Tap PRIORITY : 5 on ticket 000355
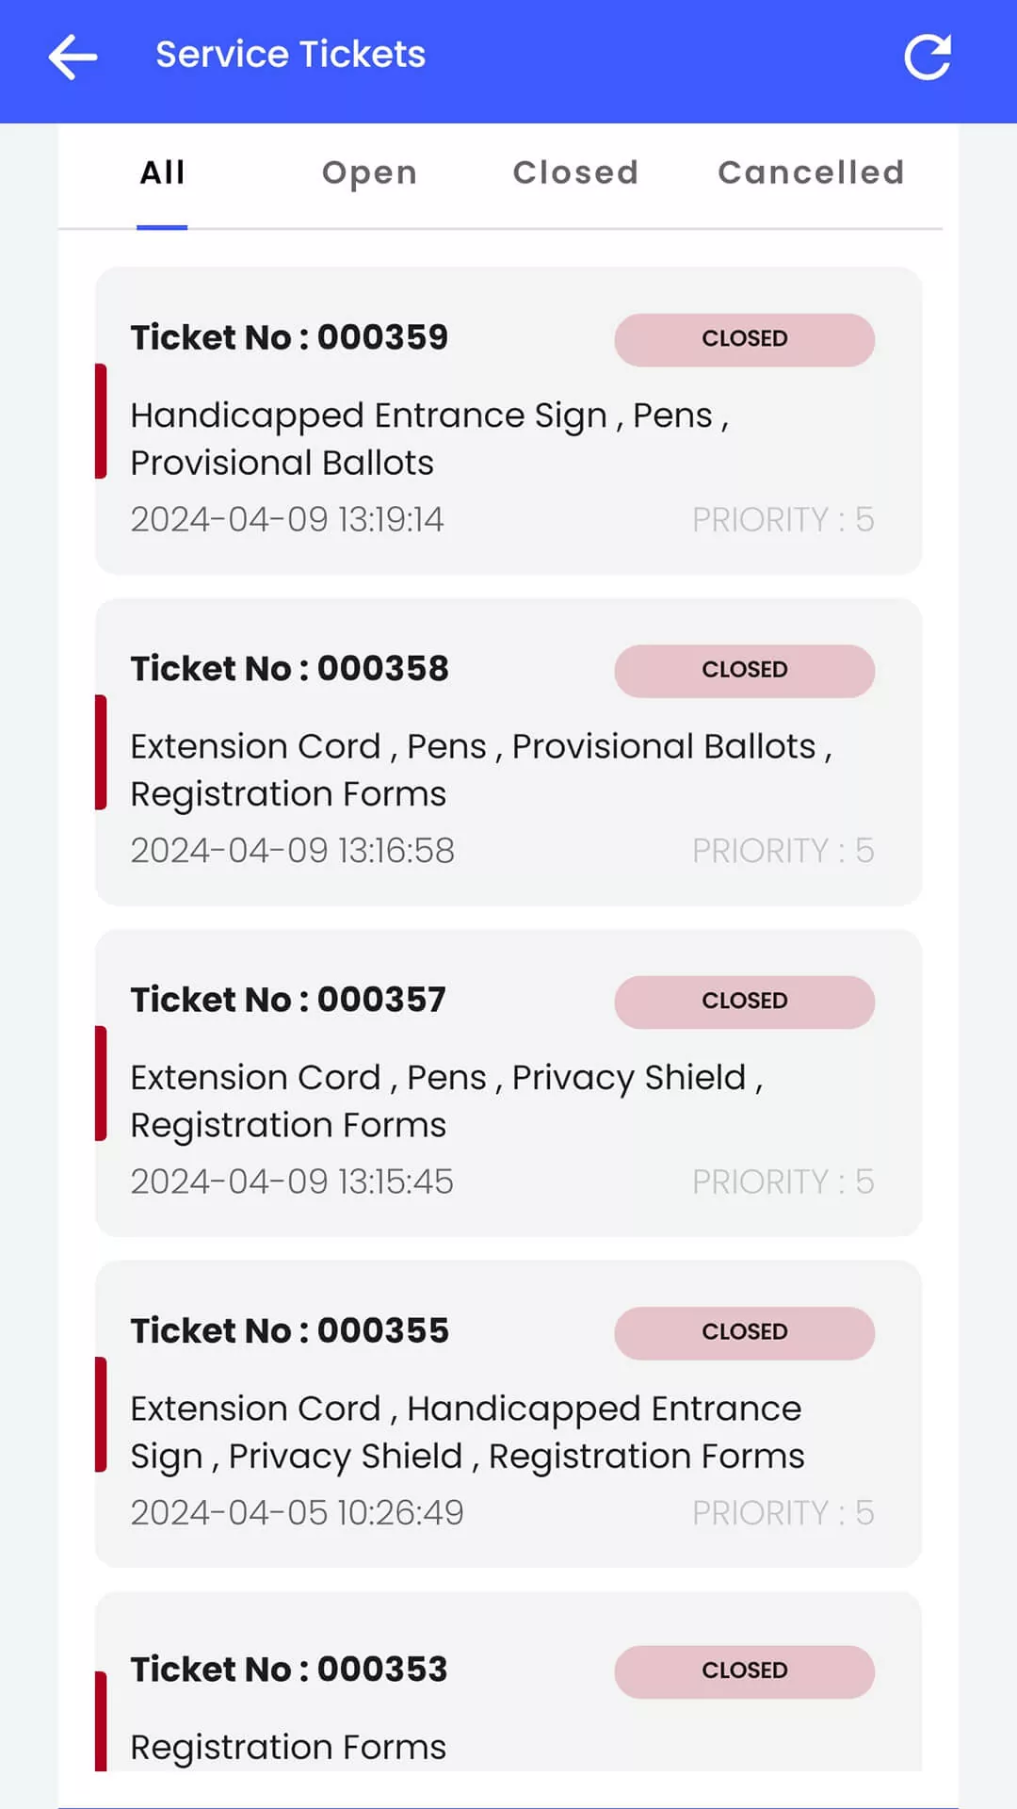Image resolution: width=1017 pixels, height=1809 pixels. point(783,1513)
